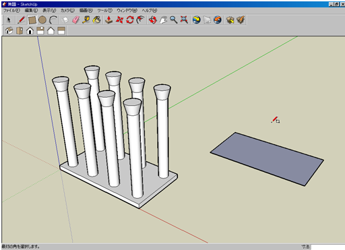The width and height of the screenshot is (345, 250).
Task: Activate the Orbit camera tool
Action: (x=153, y=20)
